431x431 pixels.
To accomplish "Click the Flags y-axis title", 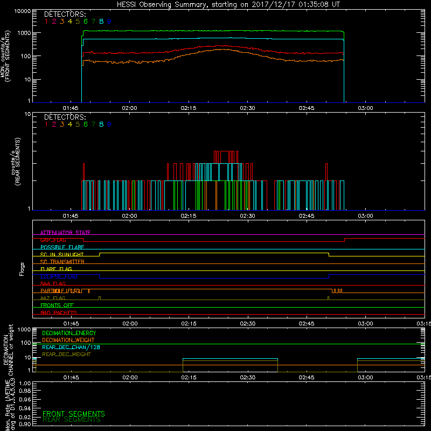I will click(x=22, y=269).
